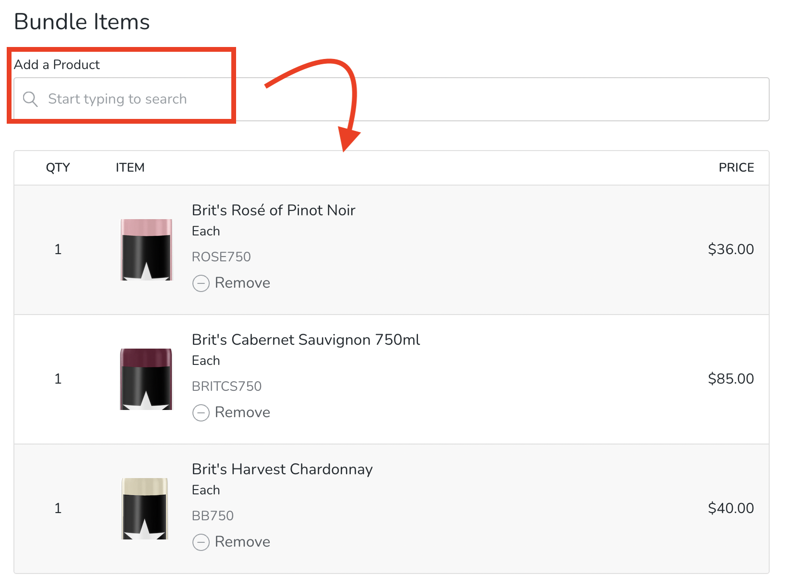Click the $85.00 price for Cabernet Sauvignon

(731, 379)
